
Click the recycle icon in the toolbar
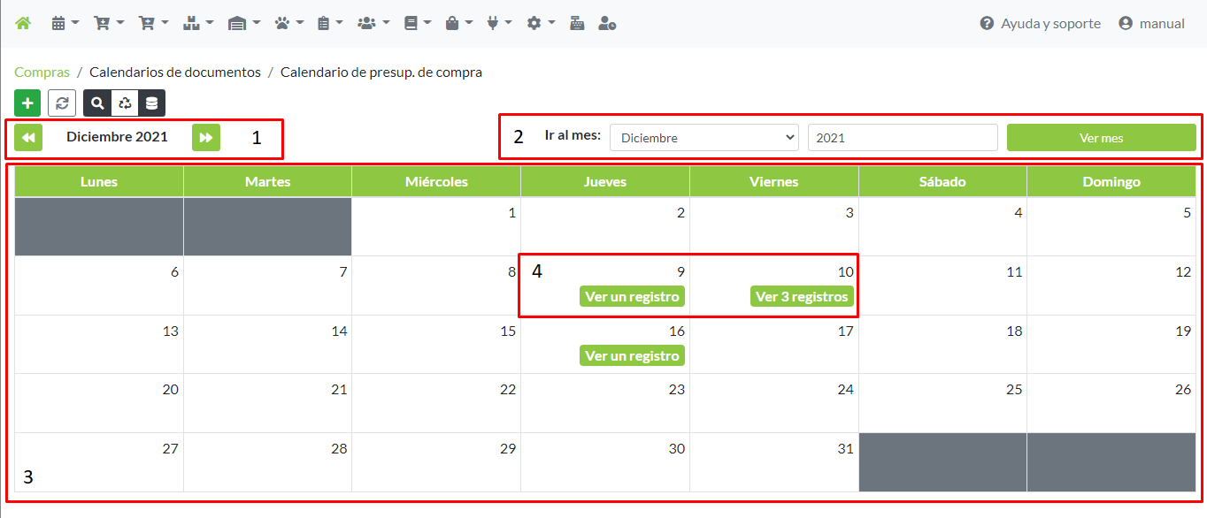point(125,103)
